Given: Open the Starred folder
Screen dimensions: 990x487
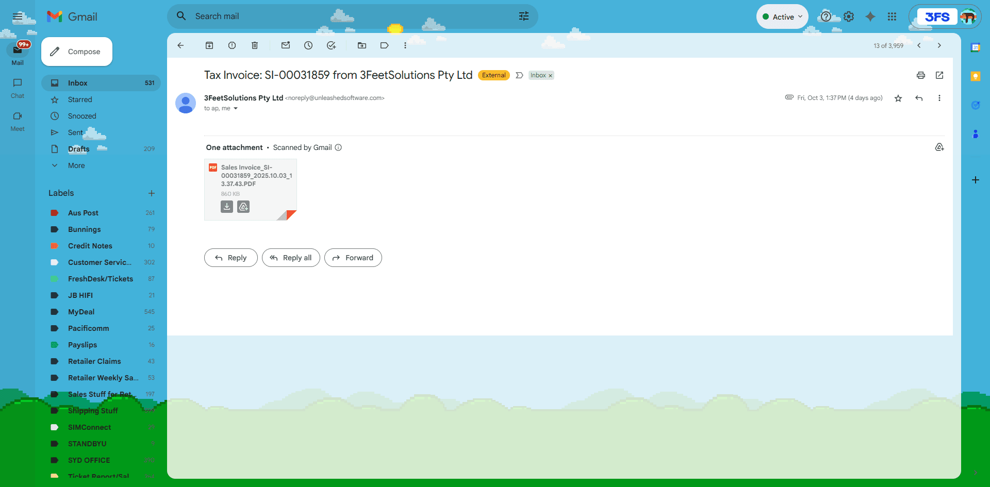Looking at the screenshot, I should [x=101, y=99].
